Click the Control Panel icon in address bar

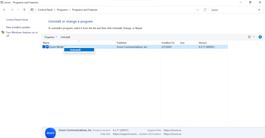click(x=32, y=10)
